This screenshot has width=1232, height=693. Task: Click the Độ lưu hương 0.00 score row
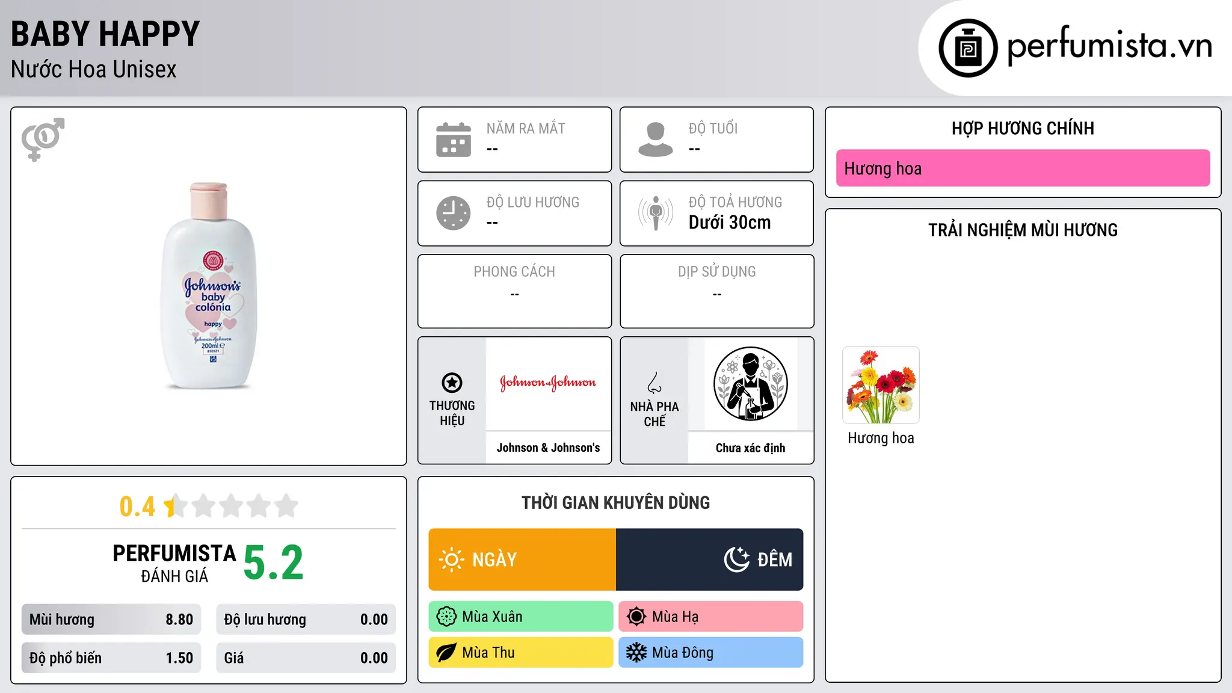(x=306, y=620)
